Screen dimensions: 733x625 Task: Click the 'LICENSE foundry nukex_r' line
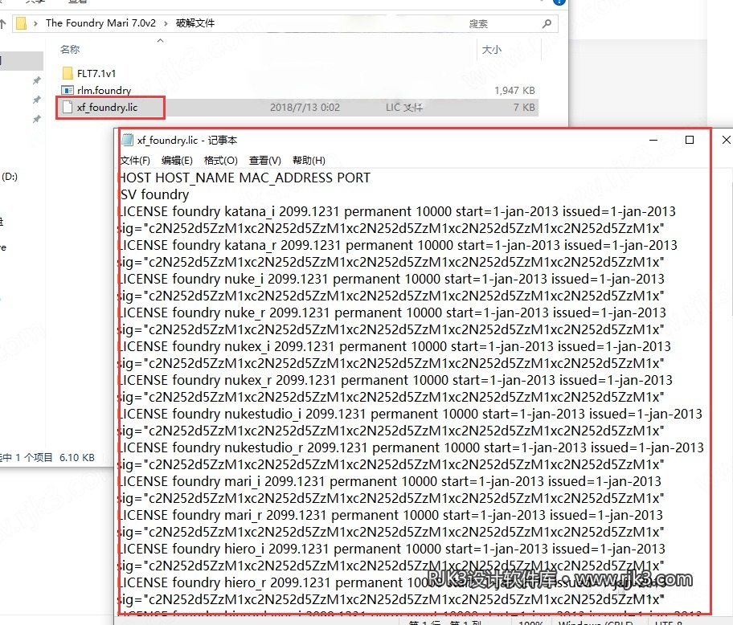pyautogui.click(x=396, y=380)
